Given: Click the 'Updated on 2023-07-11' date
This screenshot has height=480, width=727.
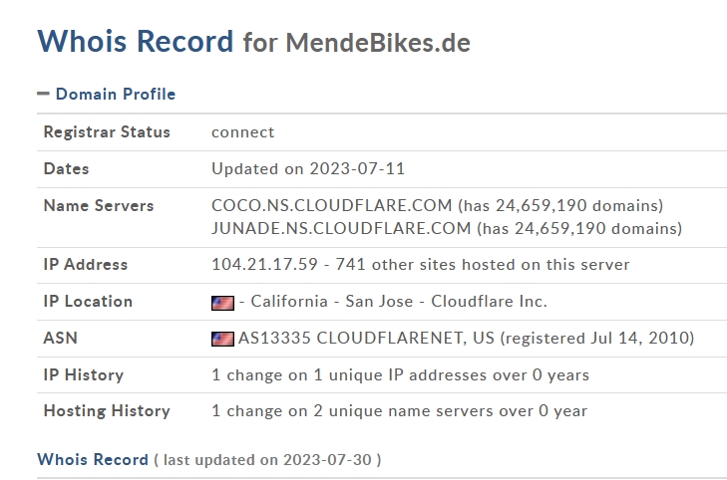Looking at the screenshot, I should (x=308, y=169).
